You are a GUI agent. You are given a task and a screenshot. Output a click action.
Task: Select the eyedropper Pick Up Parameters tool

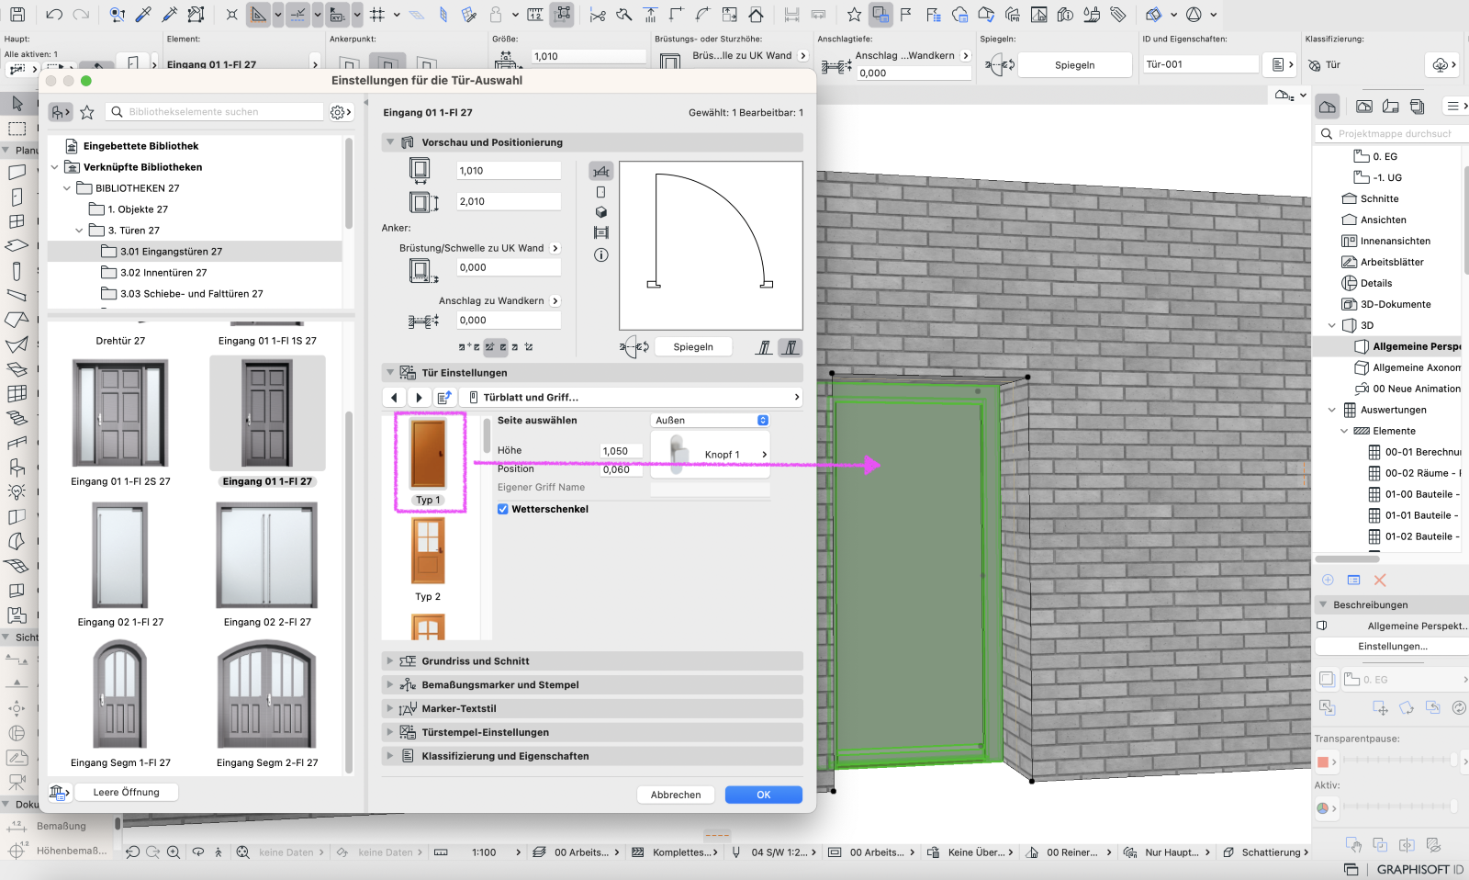pyautogui.click(x=143, y=15)
